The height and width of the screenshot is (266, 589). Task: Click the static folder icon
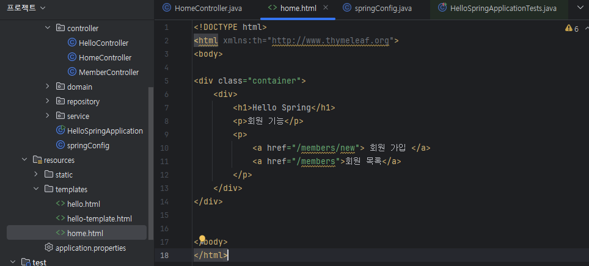point(48,174)
